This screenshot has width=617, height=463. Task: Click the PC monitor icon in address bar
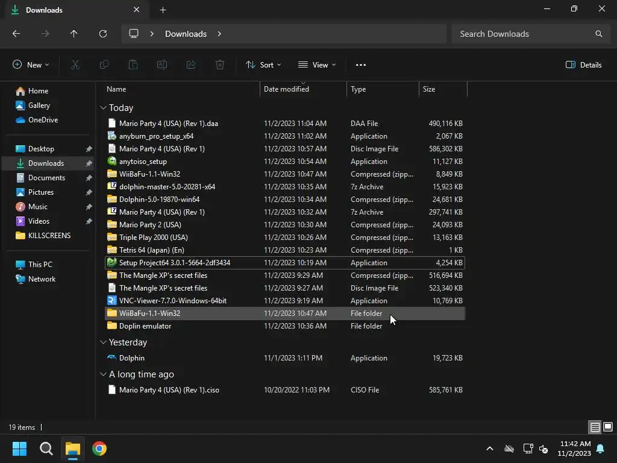tap(134, 34)
